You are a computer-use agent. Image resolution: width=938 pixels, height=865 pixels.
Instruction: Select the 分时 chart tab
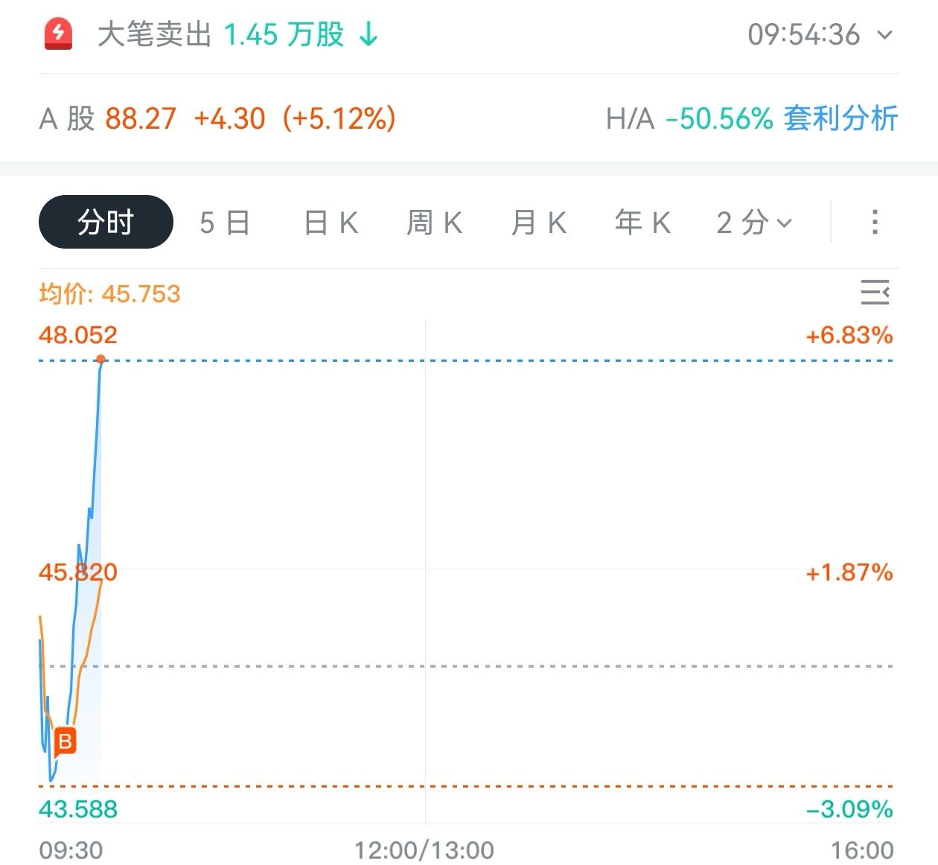(106, 222)
